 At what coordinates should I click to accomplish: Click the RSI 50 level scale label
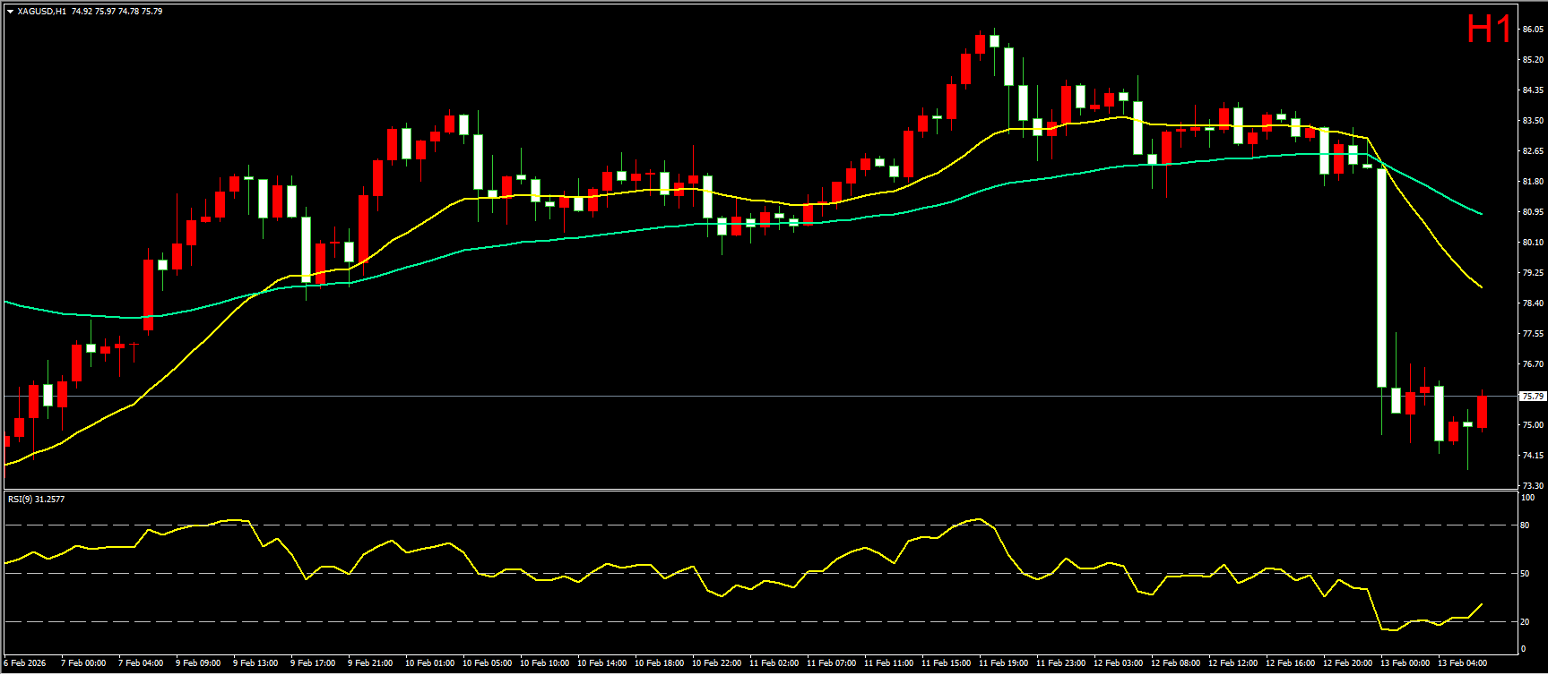pyautogui.click(x=1525, y=574)
